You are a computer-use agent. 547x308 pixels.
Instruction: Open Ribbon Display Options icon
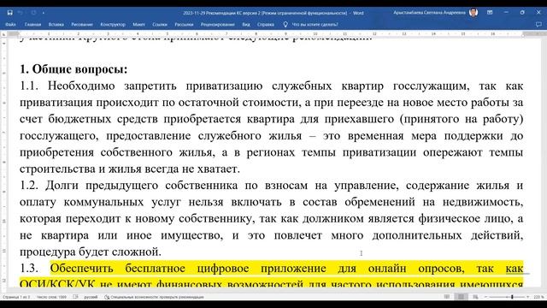pos(490,13)
